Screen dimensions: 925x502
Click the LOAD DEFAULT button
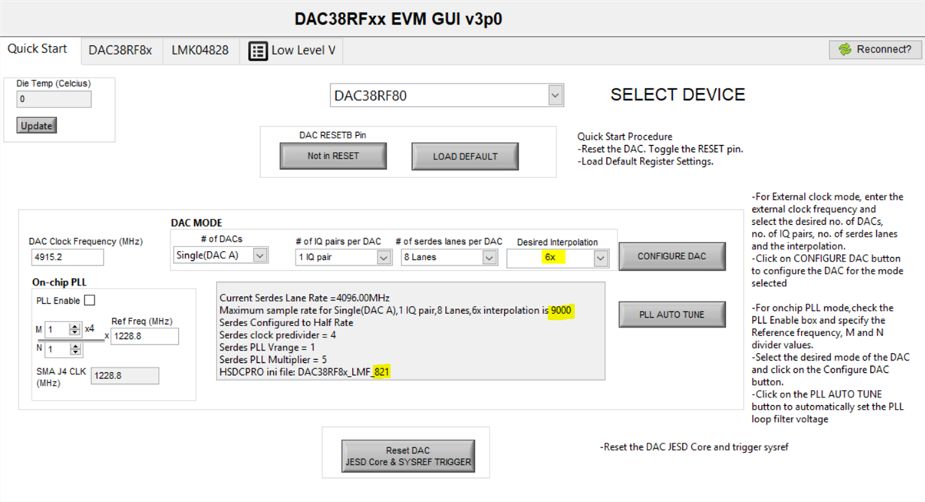pyautogui.click(x=465, y=156)
